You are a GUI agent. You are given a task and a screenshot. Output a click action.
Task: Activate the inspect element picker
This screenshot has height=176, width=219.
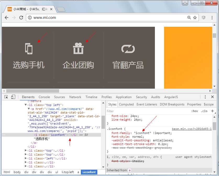(x=6, y=97)
